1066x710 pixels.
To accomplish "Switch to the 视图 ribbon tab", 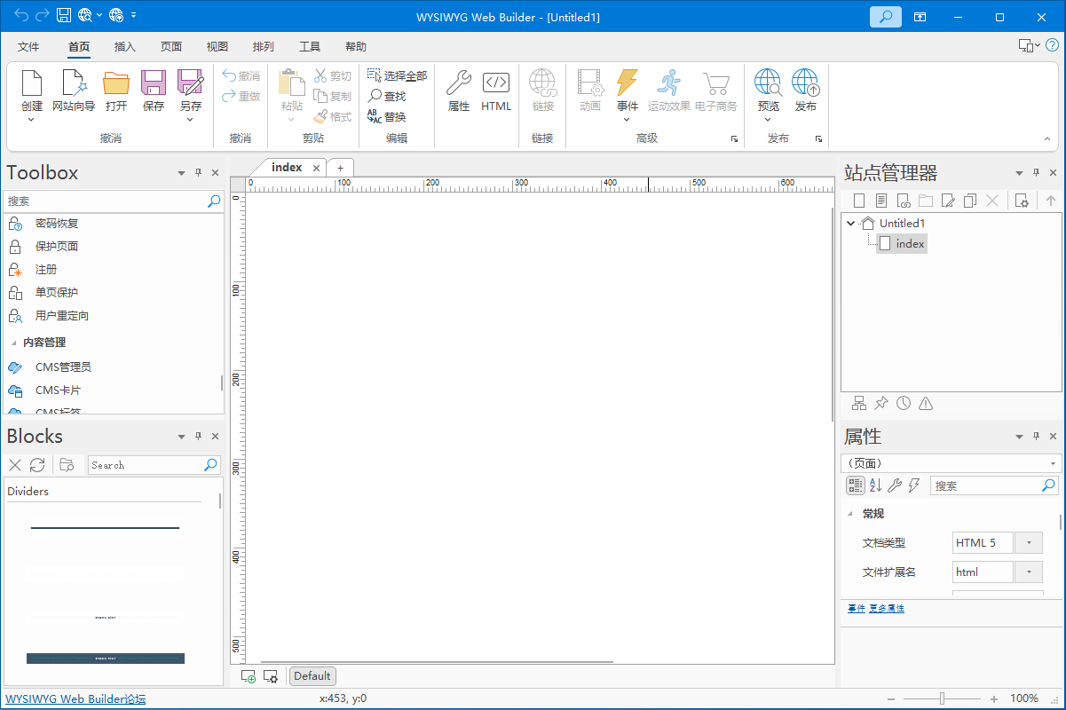I will point(217,47).
